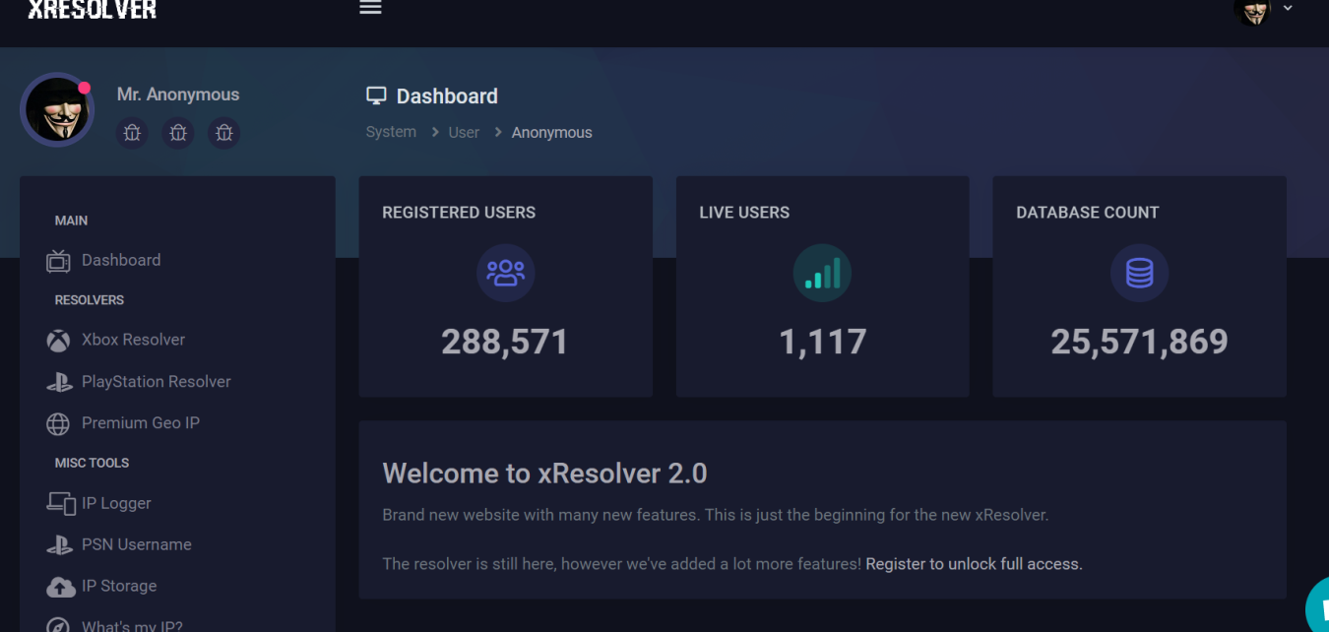Click the XRESOLVER logo text
This screenshot has width=1329, height=632.
[x=92, y=9]
